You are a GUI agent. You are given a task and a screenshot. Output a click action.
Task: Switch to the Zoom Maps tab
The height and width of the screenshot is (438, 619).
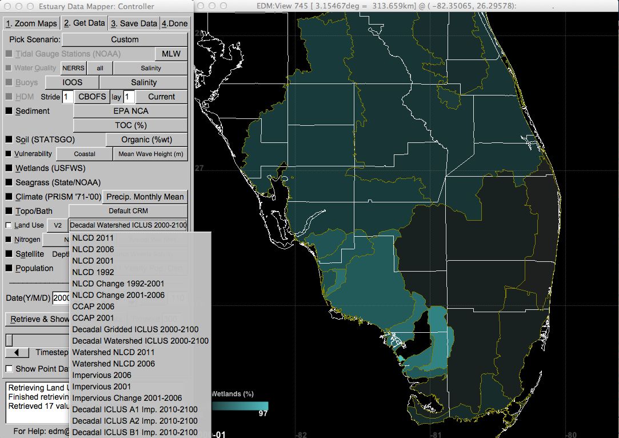tap(31, 23)
